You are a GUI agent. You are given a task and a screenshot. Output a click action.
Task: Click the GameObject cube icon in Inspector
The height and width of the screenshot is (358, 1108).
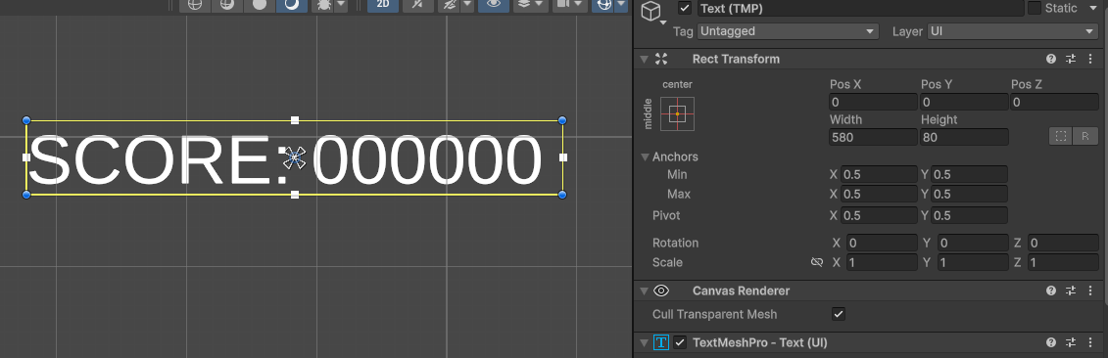tap(650, 12)
